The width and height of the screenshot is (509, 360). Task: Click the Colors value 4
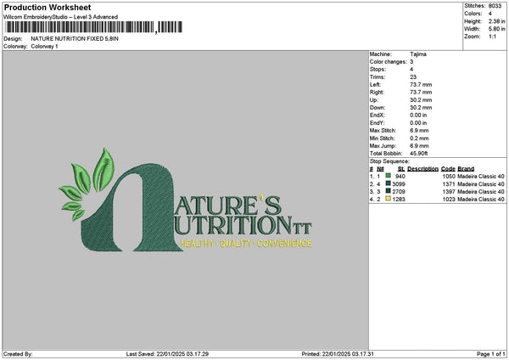[490, 14]
